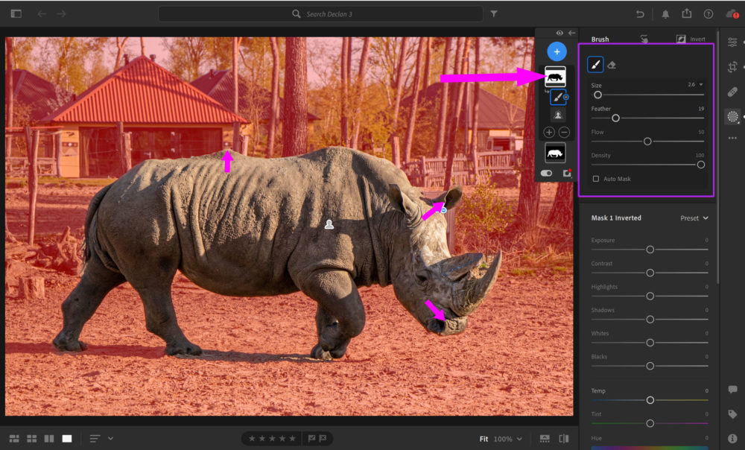
Task: Collapse masks panel with arrow icon
Action: pos(572,33)
